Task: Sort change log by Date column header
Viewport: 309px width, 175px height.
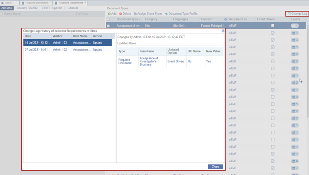Action: click(28, 36)
